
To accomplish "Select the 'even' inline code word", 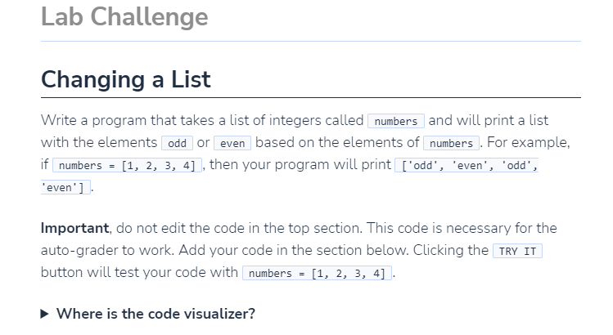I will coord(232,143).
